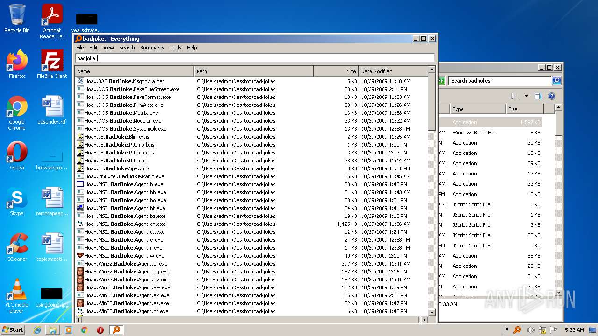Viewport: 598px width, 336px height.
Task: Open adsunder.rtf document on desktop
Action: (52, 110)
